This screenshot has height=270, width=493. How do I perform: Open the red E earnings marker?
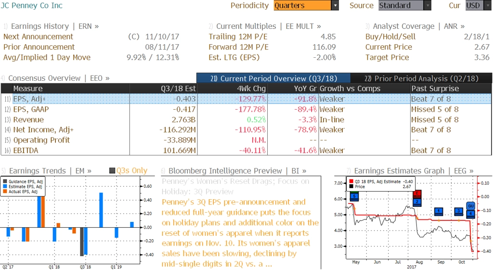point(417,193)
